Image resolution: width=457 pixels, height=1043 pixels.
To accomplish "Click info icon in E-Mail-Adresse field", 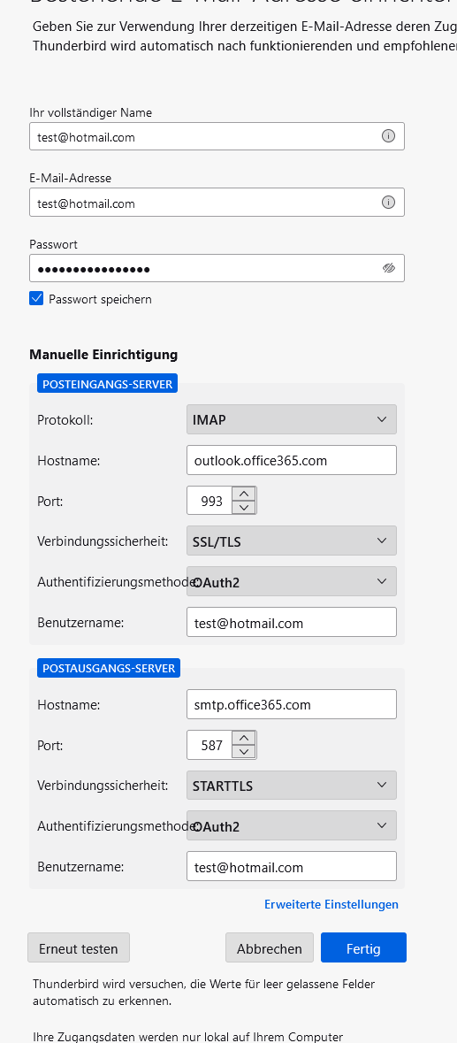I will (x=389, y=203).
